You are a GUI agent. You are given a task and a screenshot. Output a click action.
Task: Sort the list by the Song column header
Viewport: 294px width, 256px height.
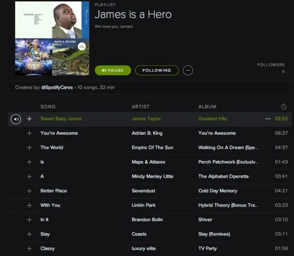(x=48, y=107)
